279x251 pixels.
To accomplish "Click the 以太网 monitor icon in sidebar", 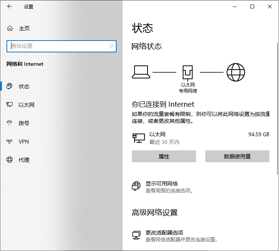I will (x=10, y=104).
